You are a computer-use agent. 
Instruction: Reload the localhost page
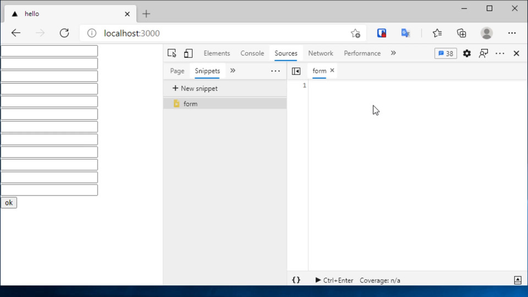64,33
